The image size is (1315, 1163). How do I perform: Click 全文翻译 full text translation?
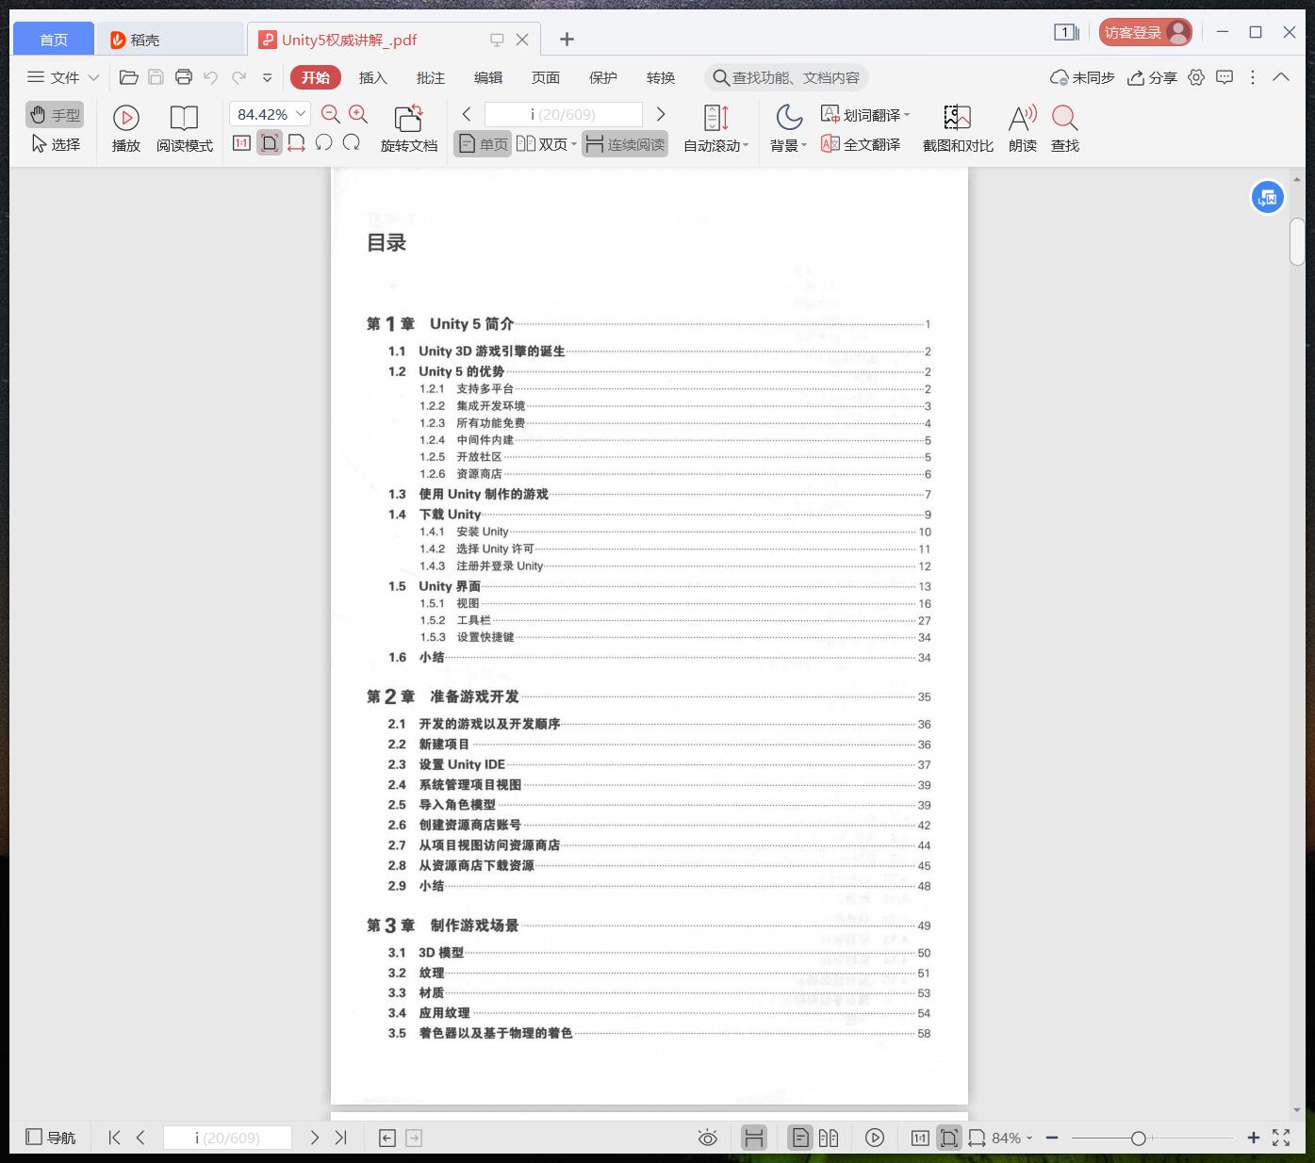[x=861, y=144]
